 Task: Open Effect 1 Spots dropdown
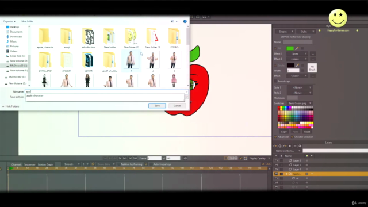[x=297, y=53]
